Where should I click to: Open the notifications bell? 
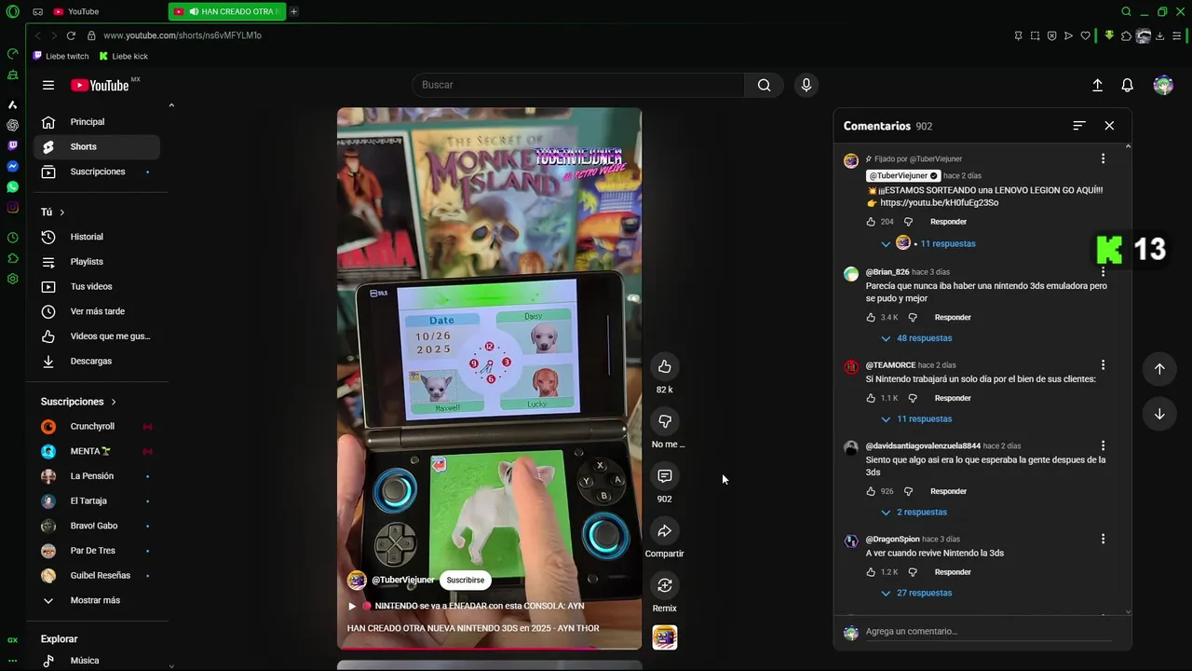[x=1127, y=85]
